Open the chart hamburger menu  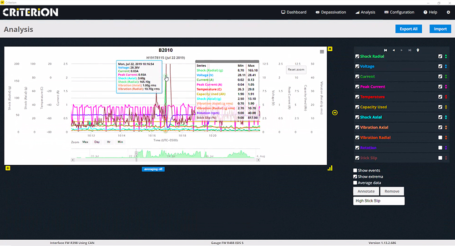322,52
